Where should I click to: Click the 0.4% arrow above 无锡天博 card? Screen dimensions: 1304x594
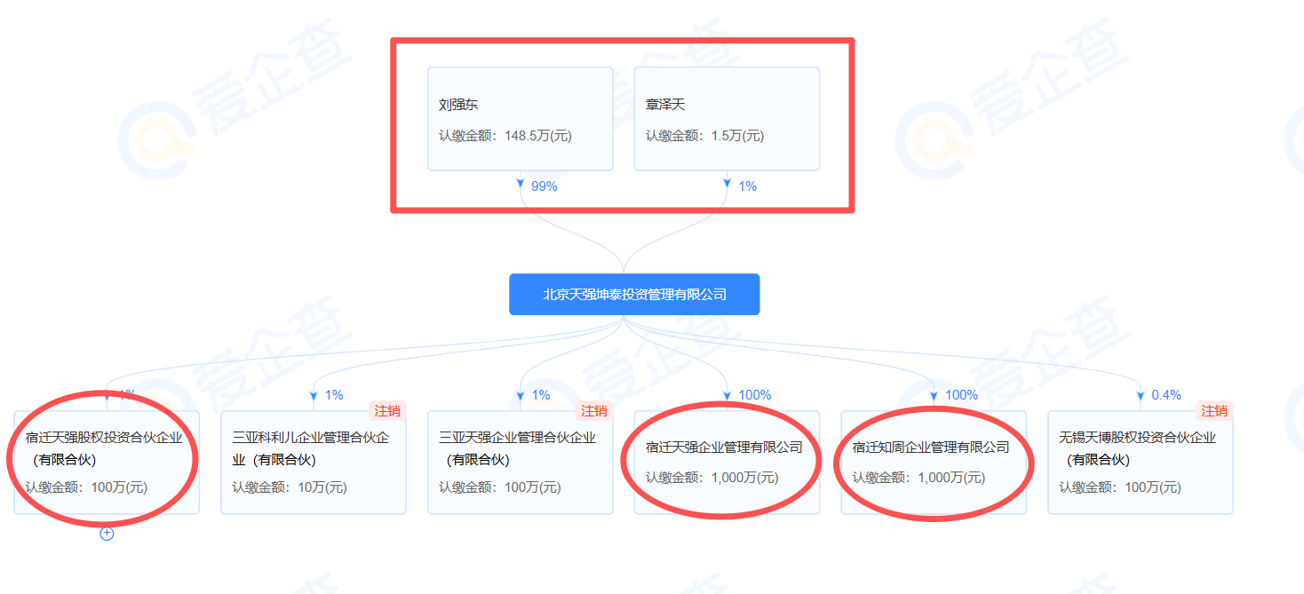pos(1141,395)
